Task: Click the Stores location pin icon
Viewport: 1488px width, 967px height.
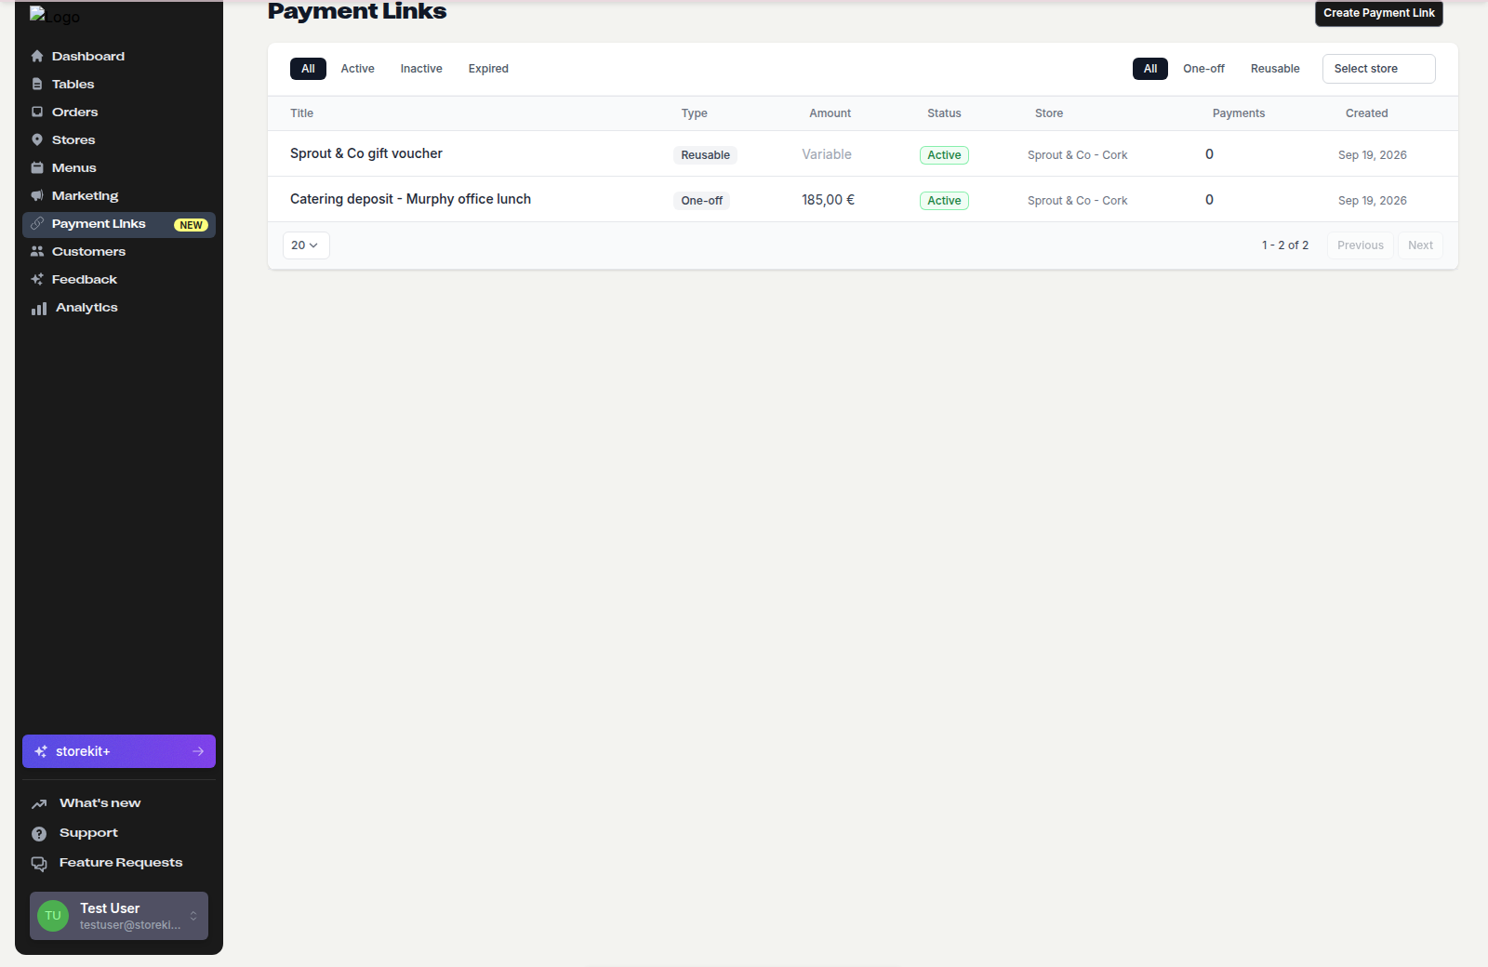Action: click(37, 140)
